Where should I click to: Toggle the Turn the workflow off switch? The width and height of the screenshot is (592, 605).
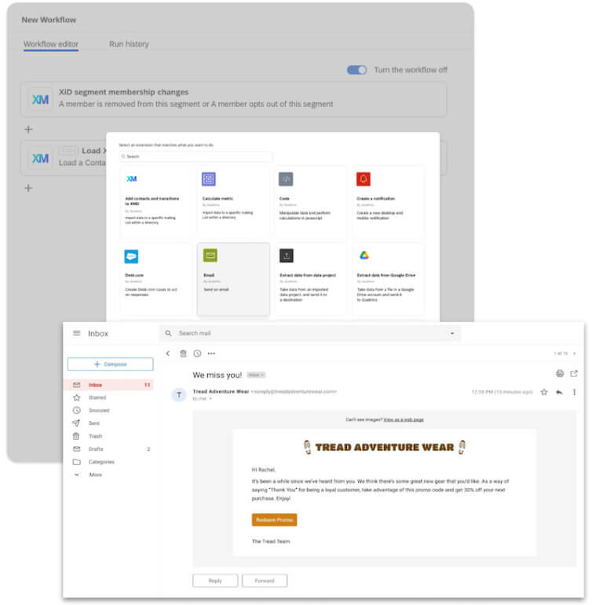click(x=356, y=70)
